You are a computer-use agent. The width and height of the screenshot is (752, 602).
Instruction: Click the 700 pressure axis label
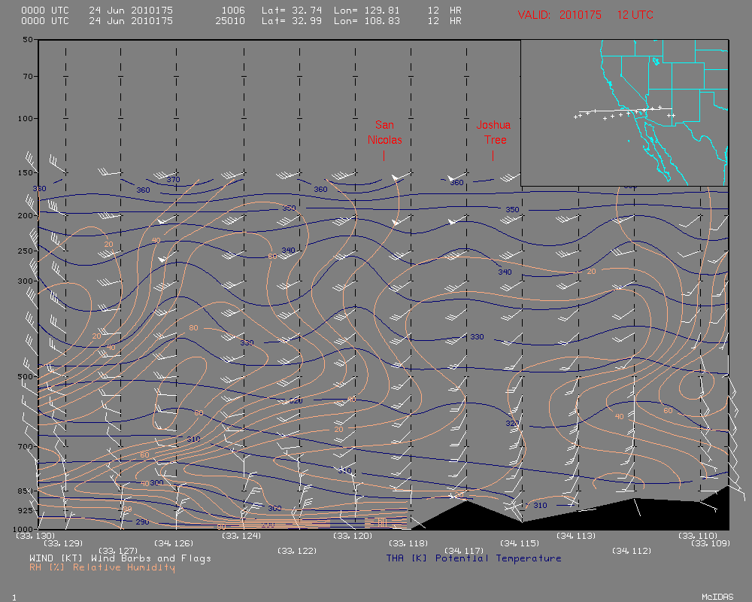[x=26, y=446]
